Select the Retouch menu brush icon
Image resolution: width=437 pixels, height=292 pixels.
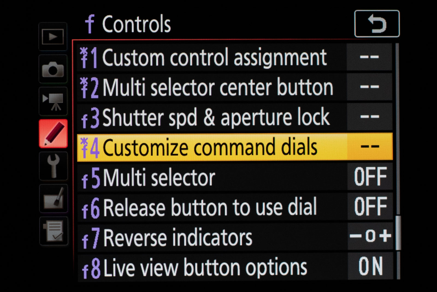(x=54, y=198)
